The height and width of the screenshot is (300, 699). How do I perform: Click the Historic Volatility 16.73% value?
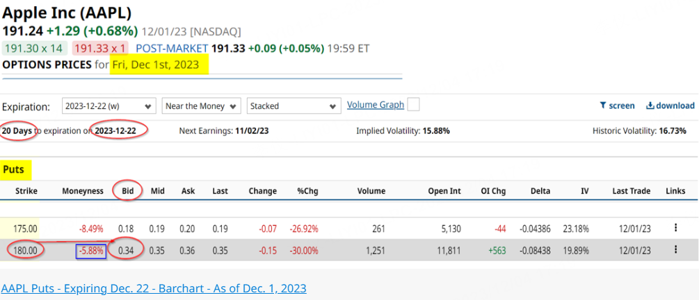671,131
